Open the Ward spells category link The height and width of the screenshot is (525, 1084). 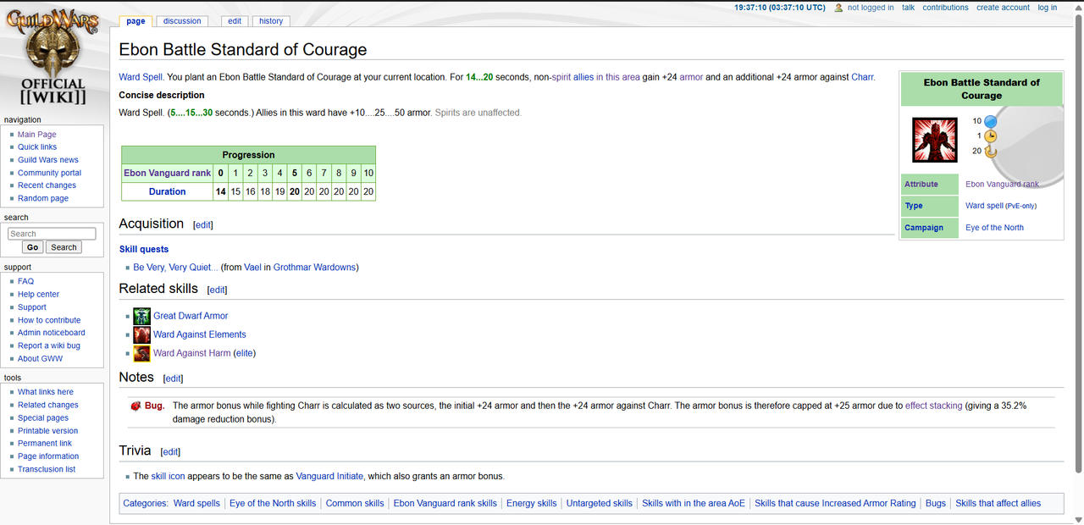pyautogui.click(x=196, y=503)
